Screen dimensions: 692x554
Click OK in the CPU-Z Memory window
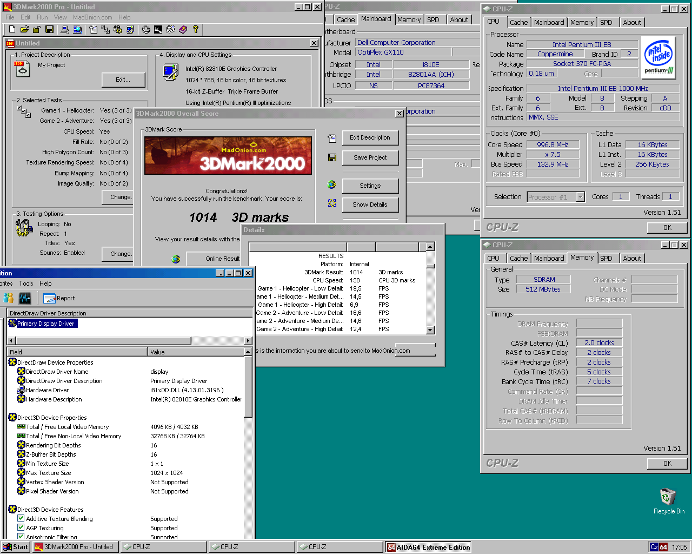pyautogui.click(x=667, y=464)
